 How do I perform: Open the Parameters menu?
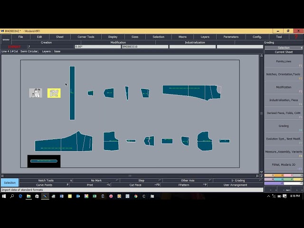pos(231,37)
